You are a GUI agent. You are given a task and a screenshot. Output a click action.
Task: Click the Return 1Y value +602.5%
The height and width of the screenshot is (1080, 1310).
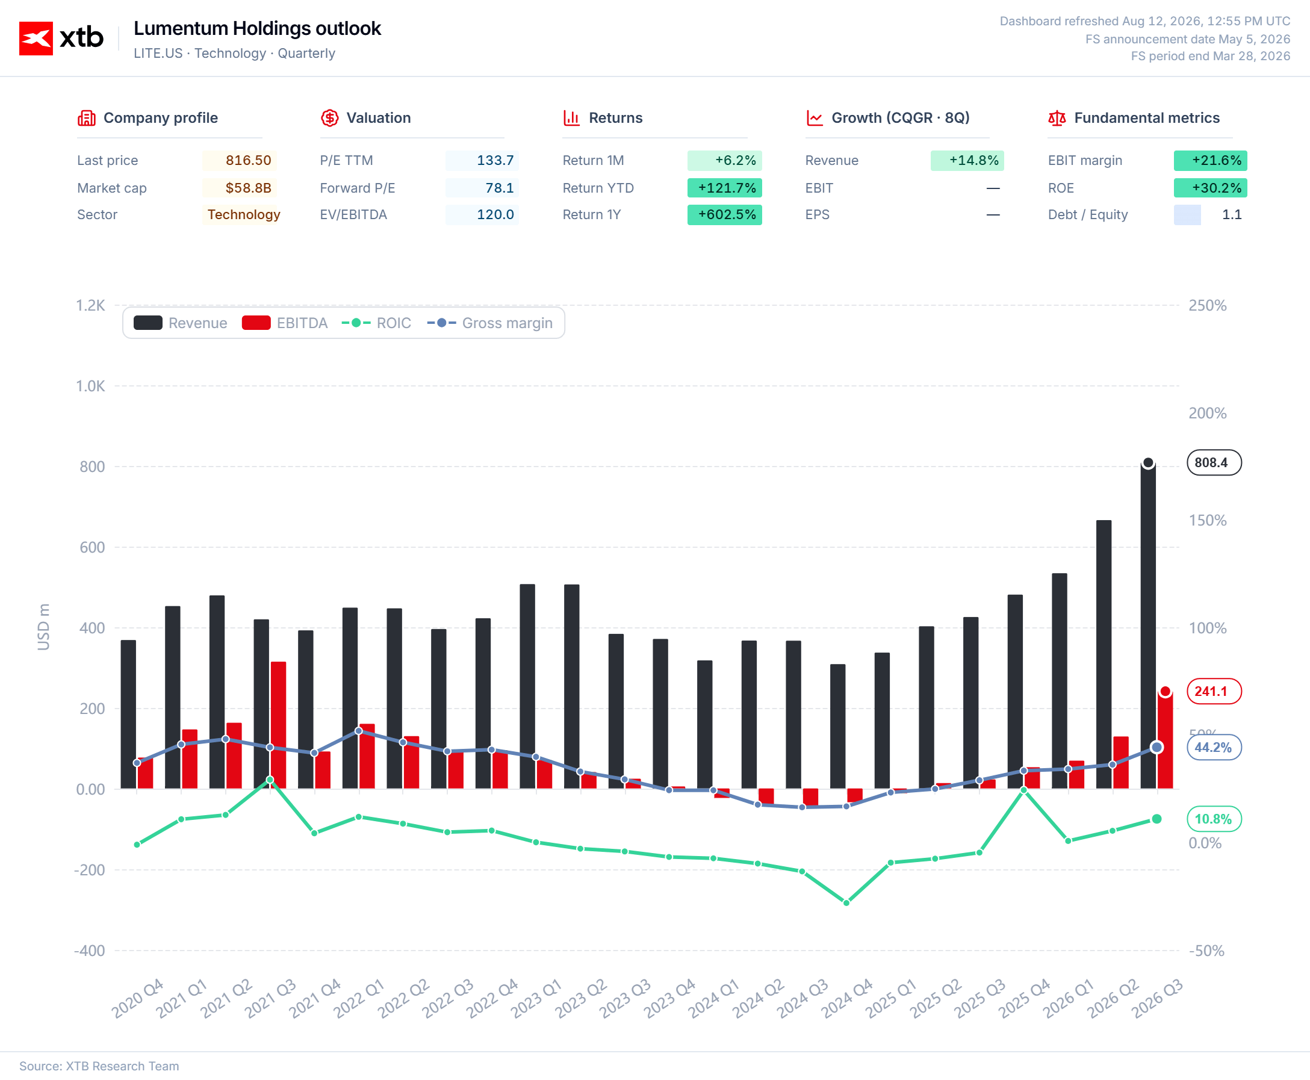coord(725,215)
